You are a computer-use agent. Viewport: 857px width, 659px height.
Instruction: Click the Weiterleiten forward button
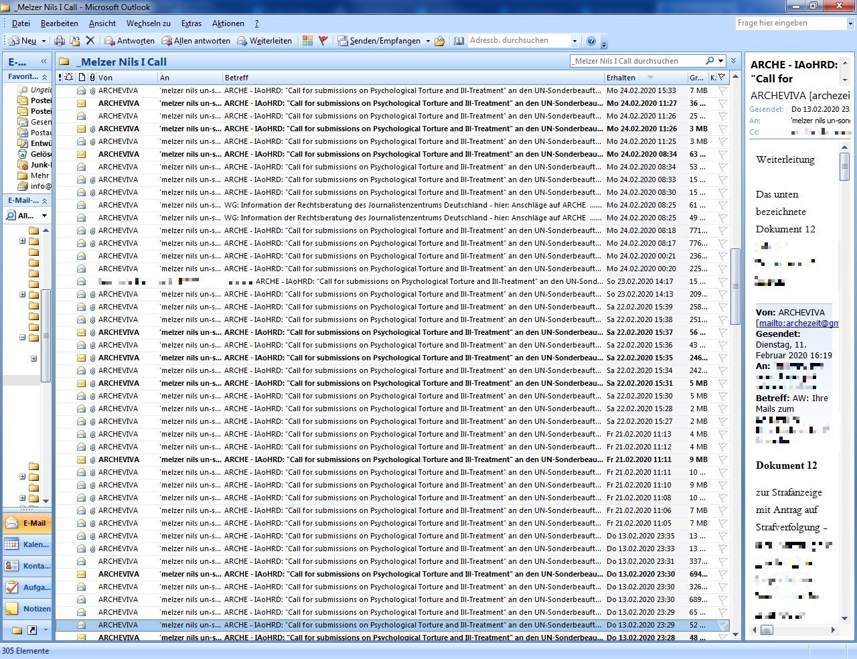[264, 41]
